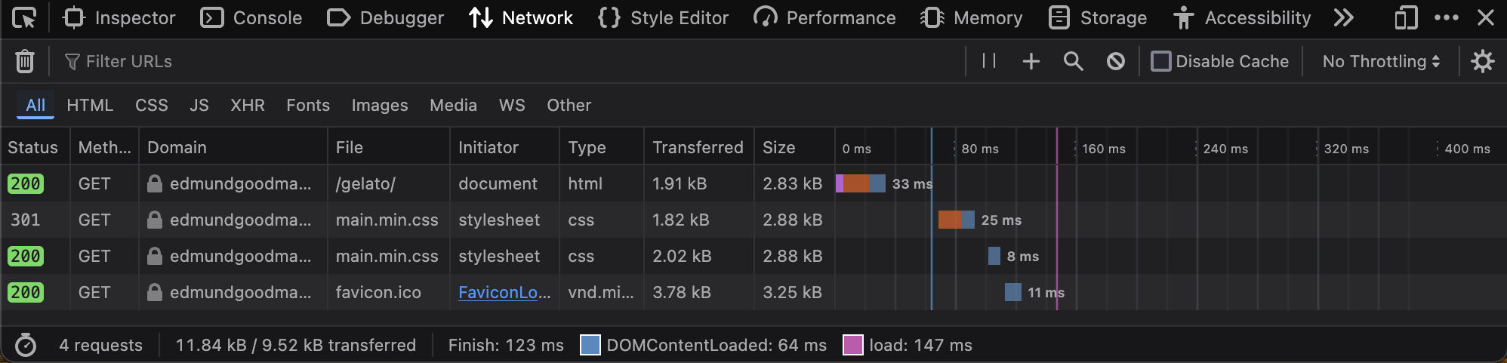Screen dimensions: 1507x363
Task: Open the three-dot customize menu
Action: pyautogui.click(x=1446, y=18)
